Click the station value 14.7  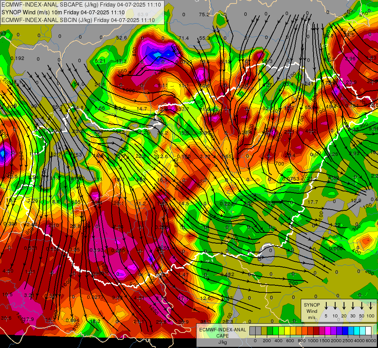[142, 109]
